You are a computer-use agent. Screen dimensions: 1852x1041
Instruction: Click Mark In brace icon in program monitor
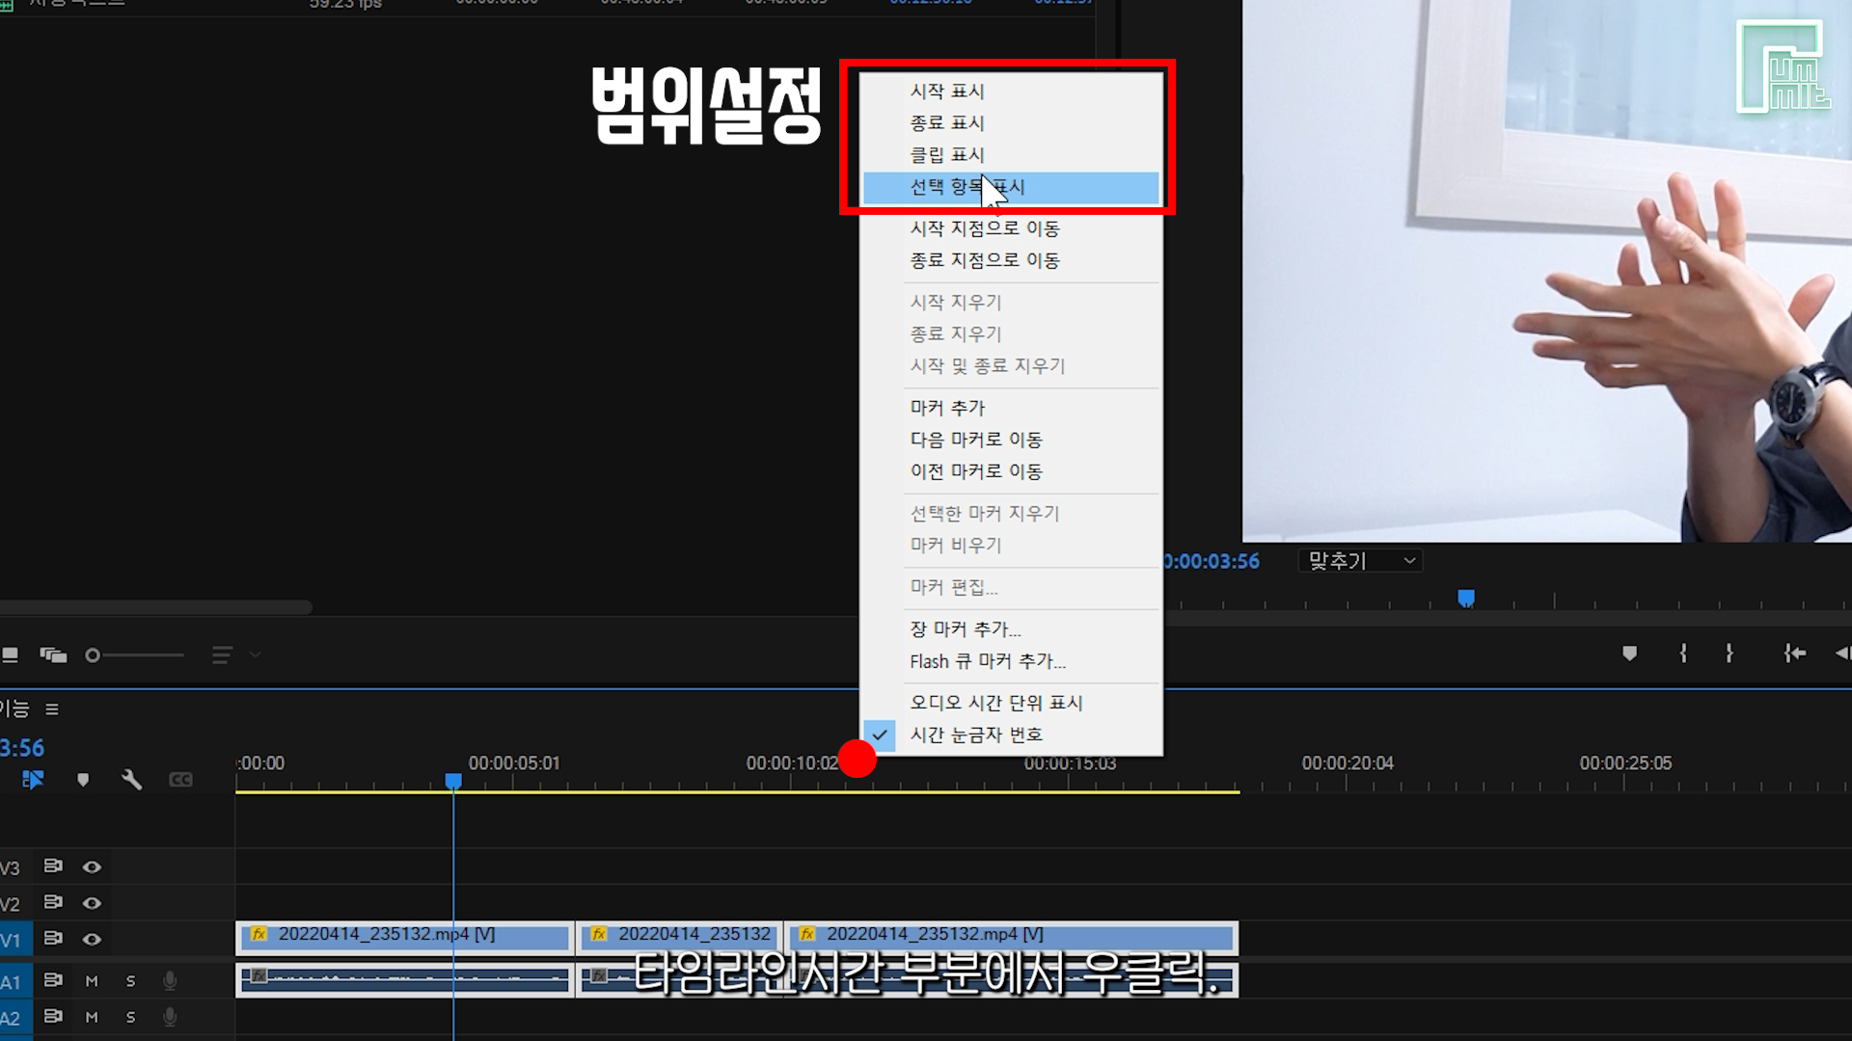pos(1683,654)
